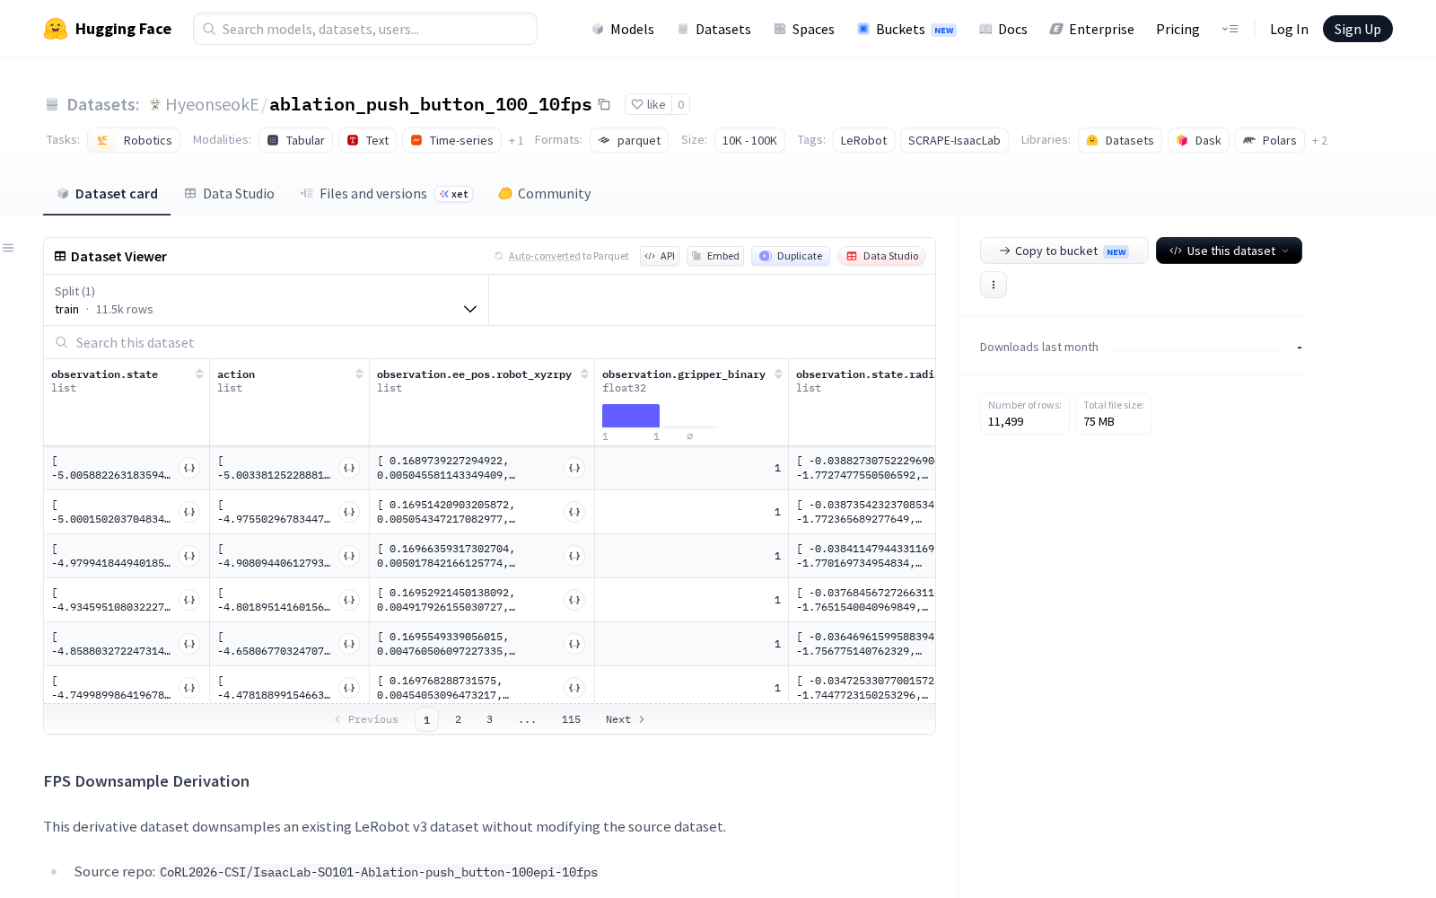Click Next page in pagination
Screen dimensions: 1436x898
tap(625, 719)
